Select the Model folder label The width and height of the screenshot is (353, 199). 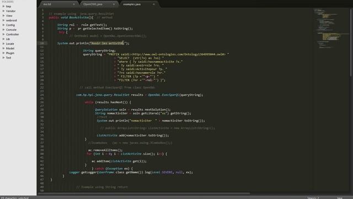[x=10, y=48]
